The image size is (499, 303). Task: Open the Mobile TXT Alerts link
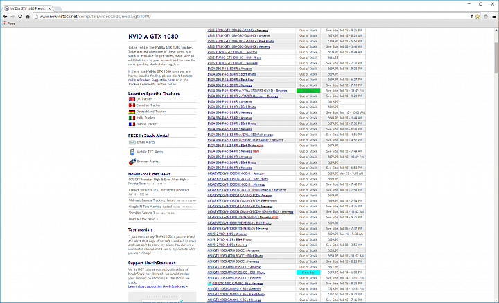click(x=150, y=152)
